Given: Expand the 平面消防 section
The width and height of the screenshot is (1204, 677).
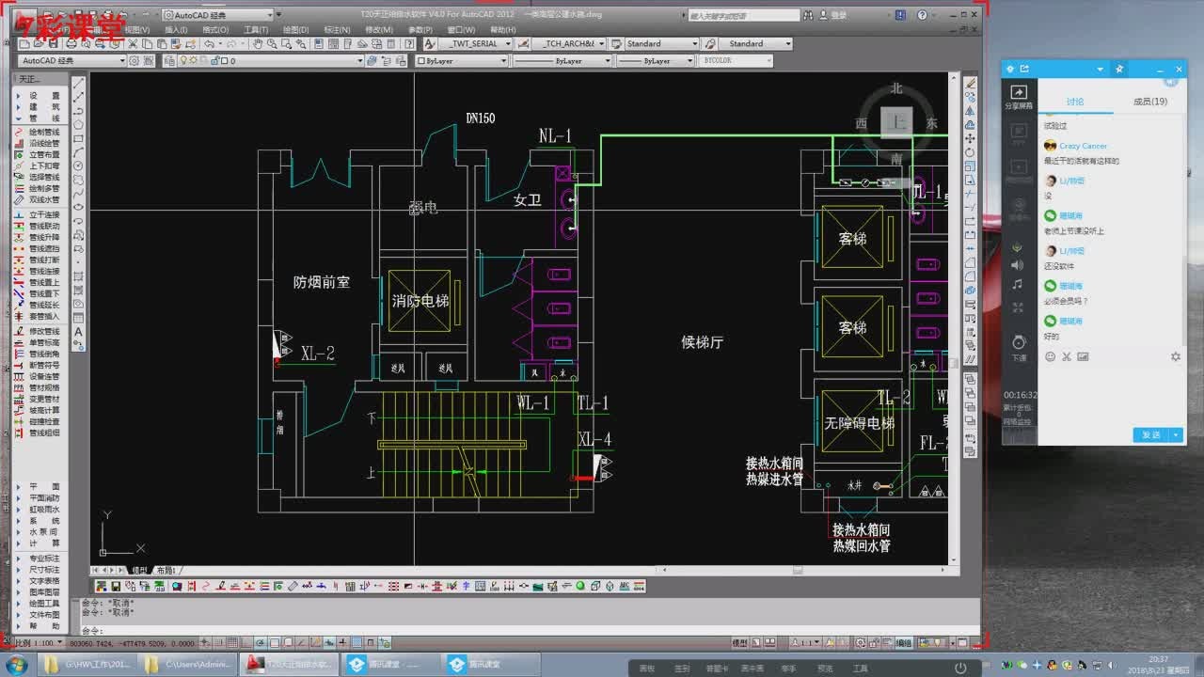Looking at the screenshot, I should [38, 498].
